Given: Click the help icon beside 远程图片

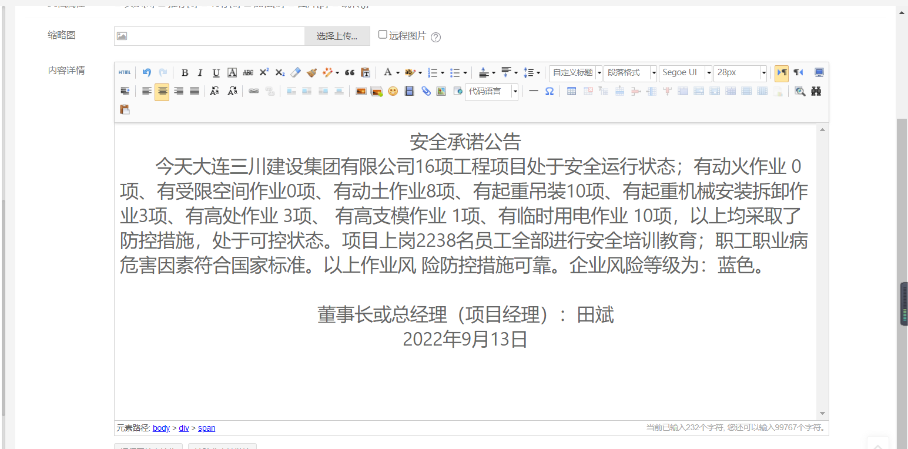Looking at the screenshot, I should 435,37.
